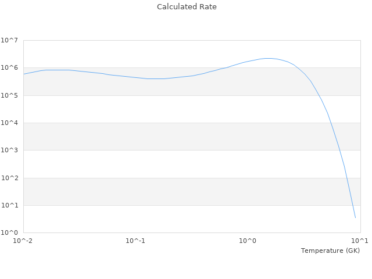Click the "Calculated Rate" chart title

click(187, 7)
